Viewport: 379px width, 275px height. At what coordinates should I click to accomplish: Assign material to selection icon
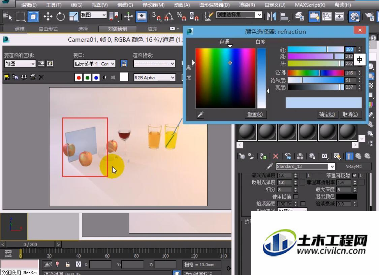(x=263, y=156)
